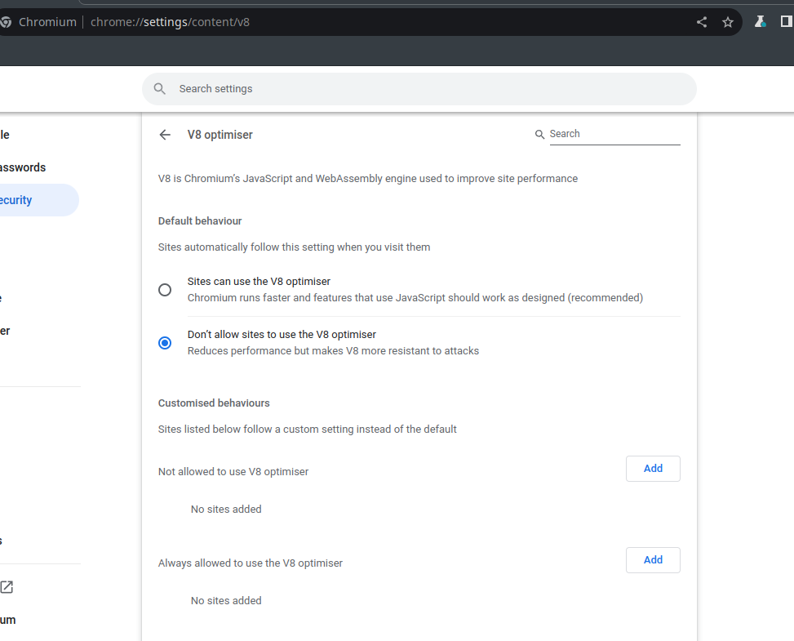
Task: Select 'Sites can use the V8 optimiser'
Action: tap(165, 290)
